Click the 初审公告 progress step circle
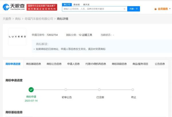This screenshot has width=172, height=117. click(66, 90)
